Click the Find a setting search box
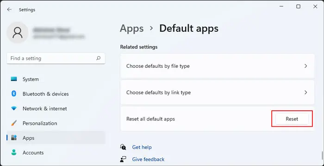This screenshot has height=166, width=324. click(56, 58)
